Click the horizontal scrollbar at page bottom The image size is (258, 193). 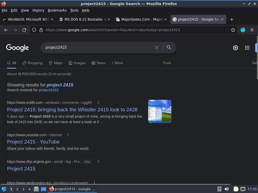point(115,184)
